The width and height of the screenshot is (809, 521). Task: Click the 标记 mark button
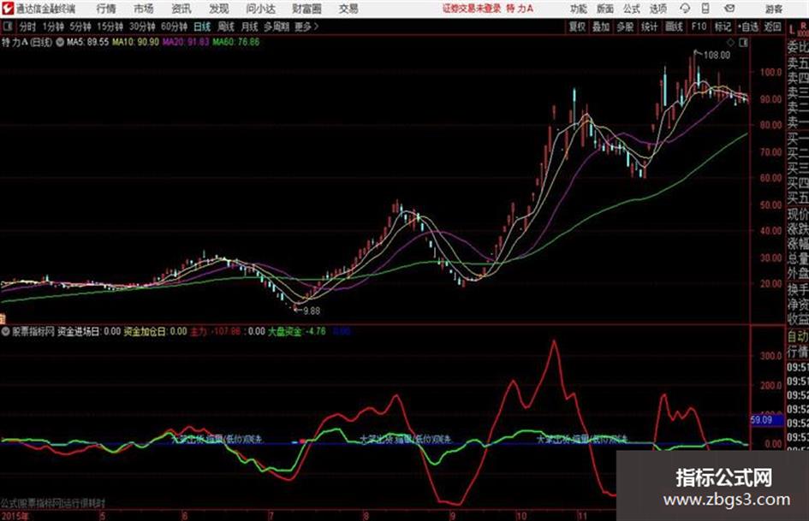(723, 27)
